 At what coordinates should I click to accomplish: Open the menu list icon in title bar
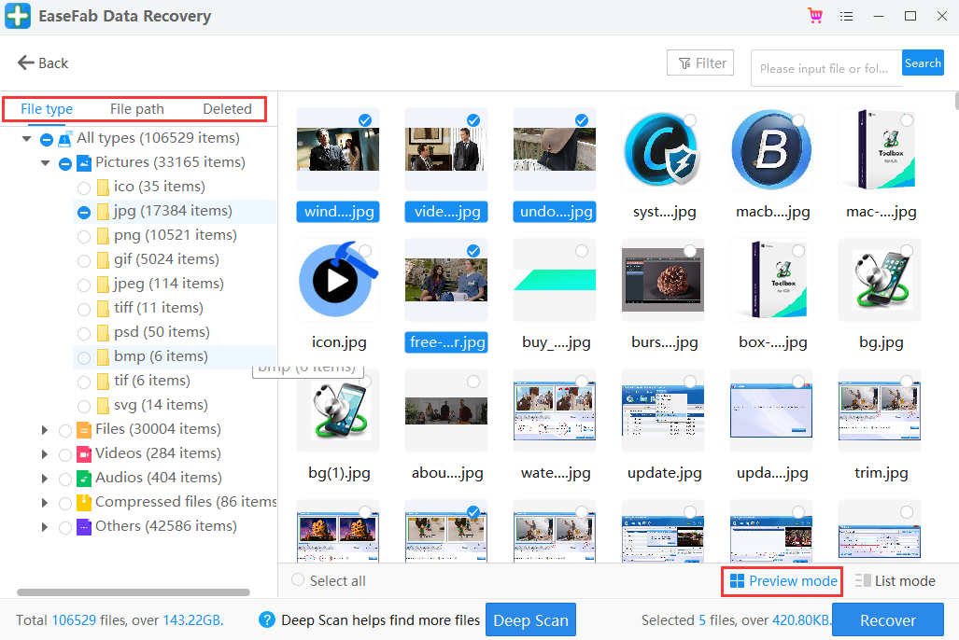tap(847, 16)
